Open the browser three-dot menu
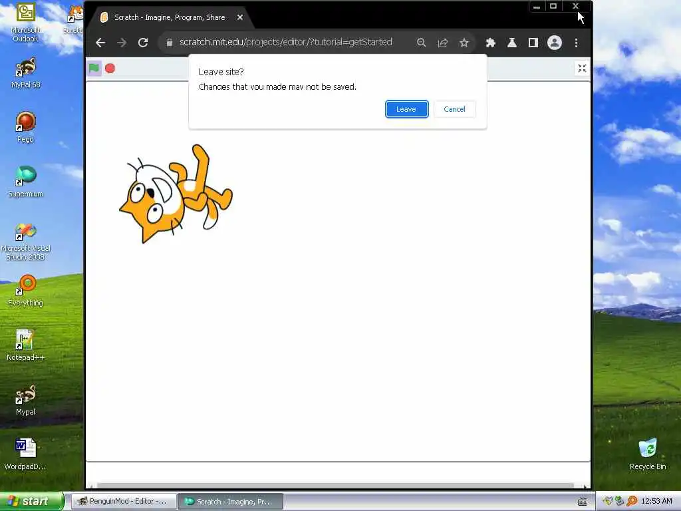 click(577, 43)
